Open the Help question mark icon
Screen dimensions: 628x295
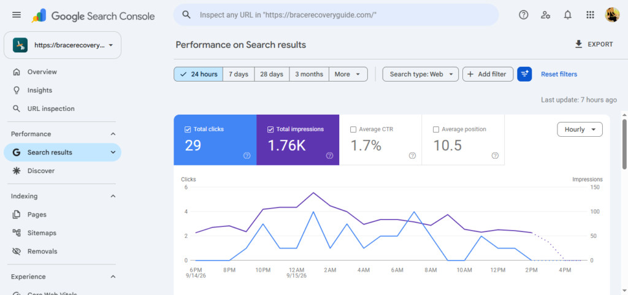(x=524, y=15)
